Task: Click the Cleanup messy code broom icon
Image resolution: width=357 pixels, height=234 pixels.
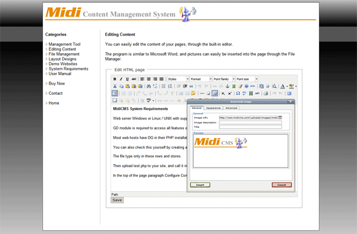Action: point(240,86)
